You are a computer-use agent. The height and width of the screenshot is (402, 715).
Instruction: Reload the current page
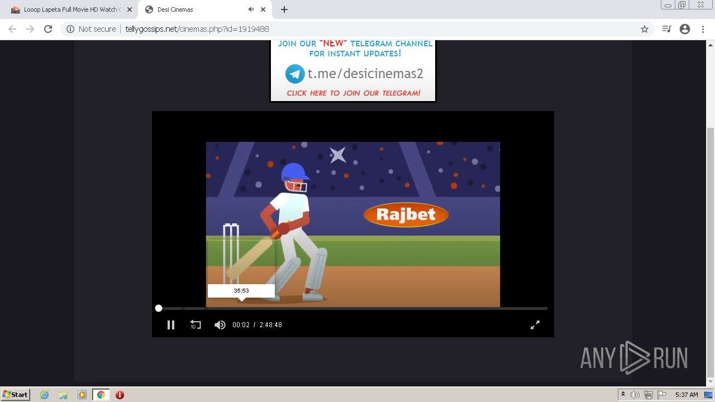(x=48, y=29)
